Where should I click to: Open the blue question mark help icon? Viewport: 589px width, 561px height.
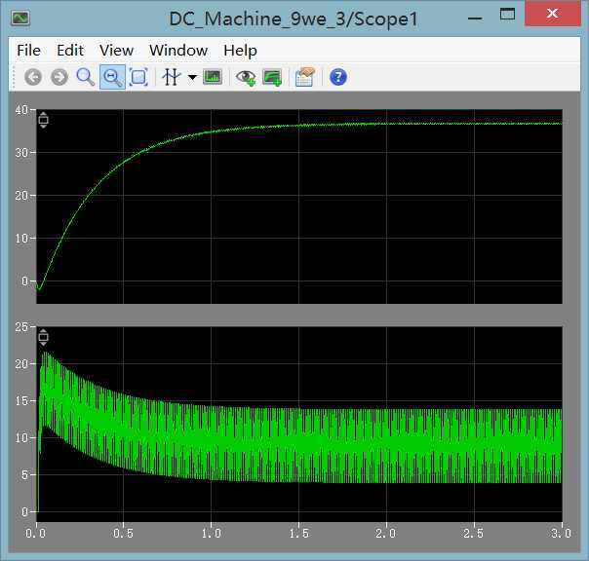click(x=338, y=77)
